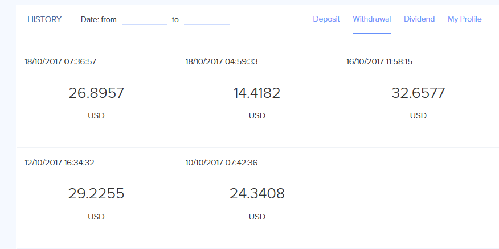Click USD label under 24.3408
The width and height of the screenshot is (499, 249).
pos(257,217)
